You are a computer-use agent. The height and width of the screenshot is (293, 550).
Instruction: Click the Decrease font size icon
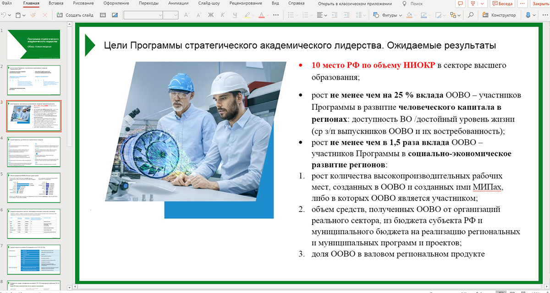pos(198,15)
